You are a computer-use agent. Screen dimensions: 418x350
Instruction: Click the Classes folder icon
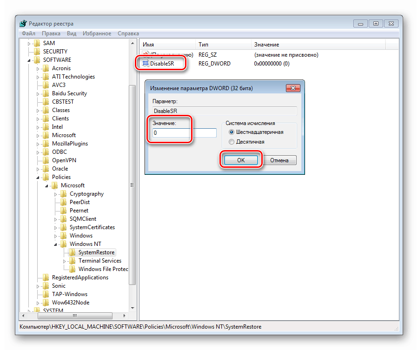pyautogui.click(x=46, y=110)
